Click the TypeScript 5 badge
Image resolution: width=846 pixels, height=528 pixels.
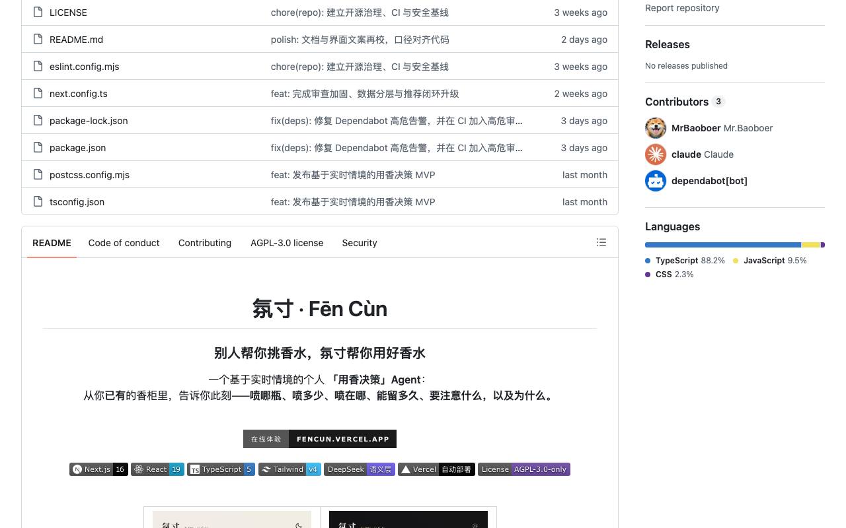[x=221, y=469]
